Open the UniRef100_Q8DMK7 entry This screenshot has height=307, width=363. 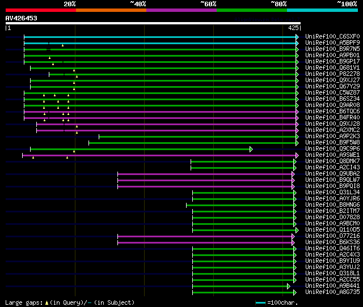pyautogui.click(x=332, y=161)
